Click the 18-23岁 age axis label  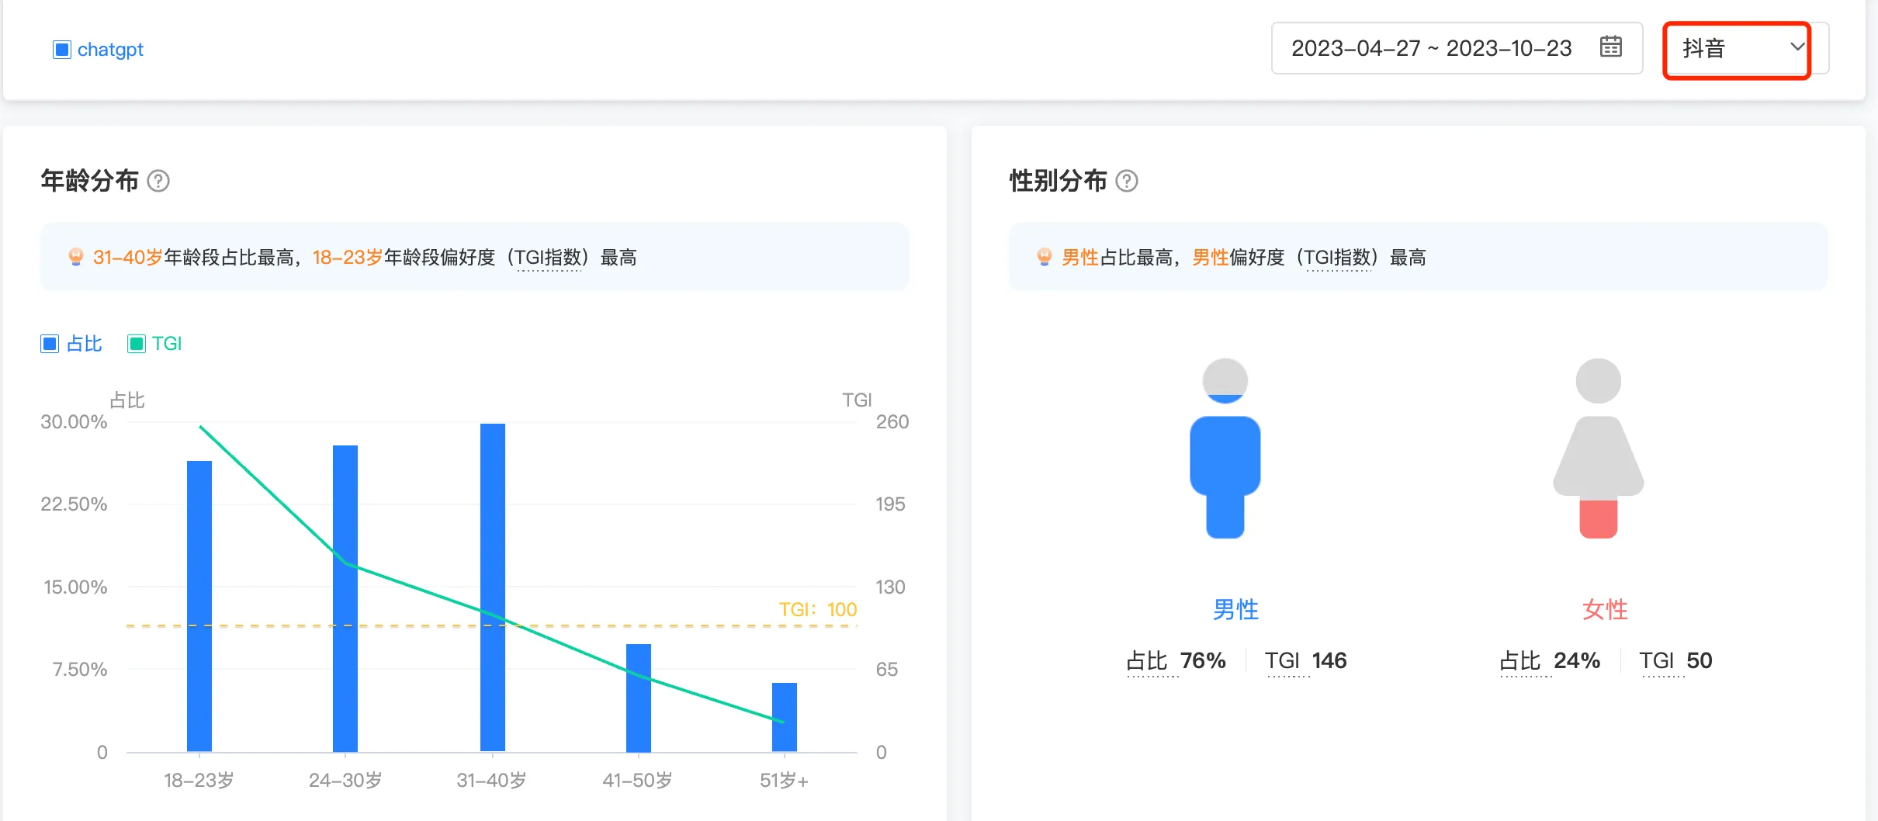[199, 780]
